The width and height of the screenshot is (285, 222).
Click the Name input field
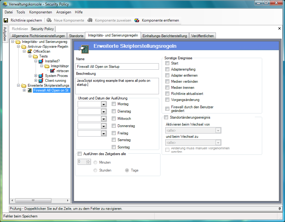tap(117, 66)
